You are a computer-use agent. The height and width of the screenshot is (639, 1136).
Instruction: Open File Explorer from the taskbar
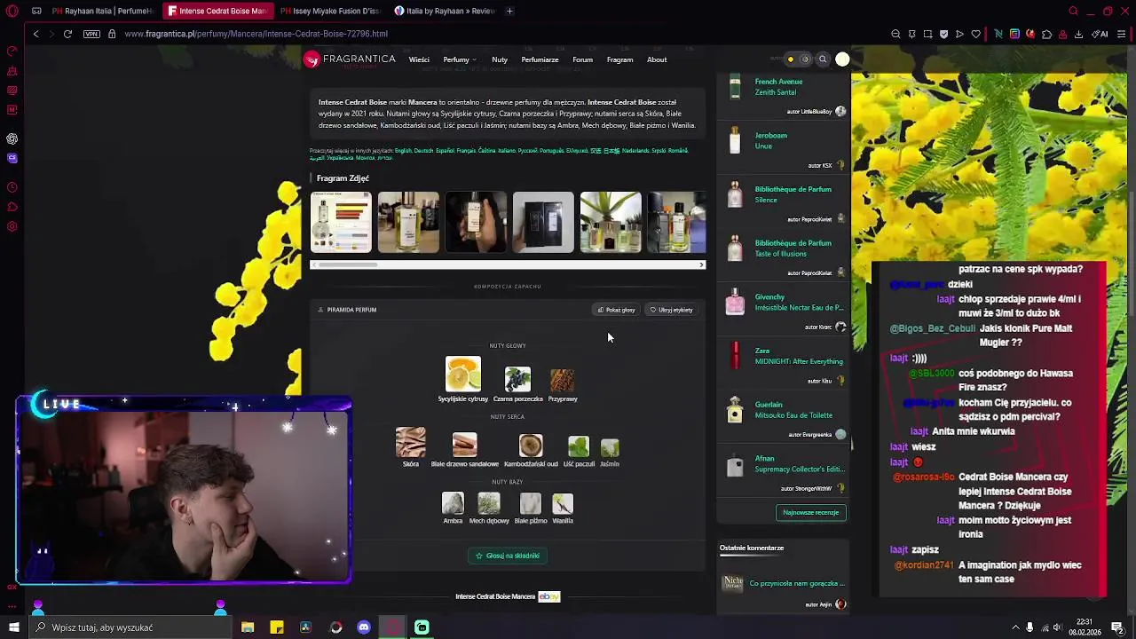[x=248, y=627]
